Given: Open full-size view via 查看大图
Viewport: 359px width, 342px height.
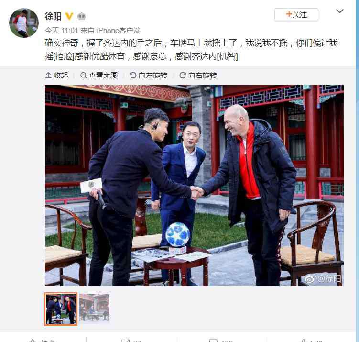Looking at the screenshot, I should click(99, 76).
